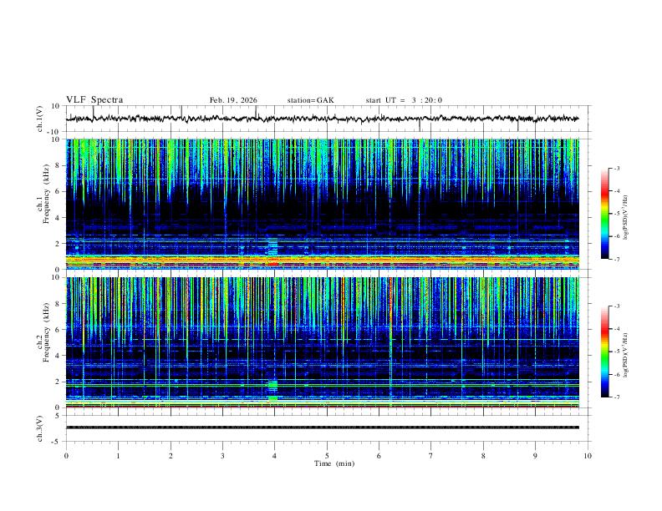Image resolution: width=662 pixels, height=511 pixels.
Task: Click the ch.1 spectrogram color scale bar
Action: [x=605, y=214]
